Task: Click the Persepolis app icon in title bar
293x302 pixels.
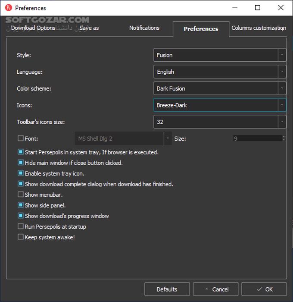Action: (x=8, y=8)
